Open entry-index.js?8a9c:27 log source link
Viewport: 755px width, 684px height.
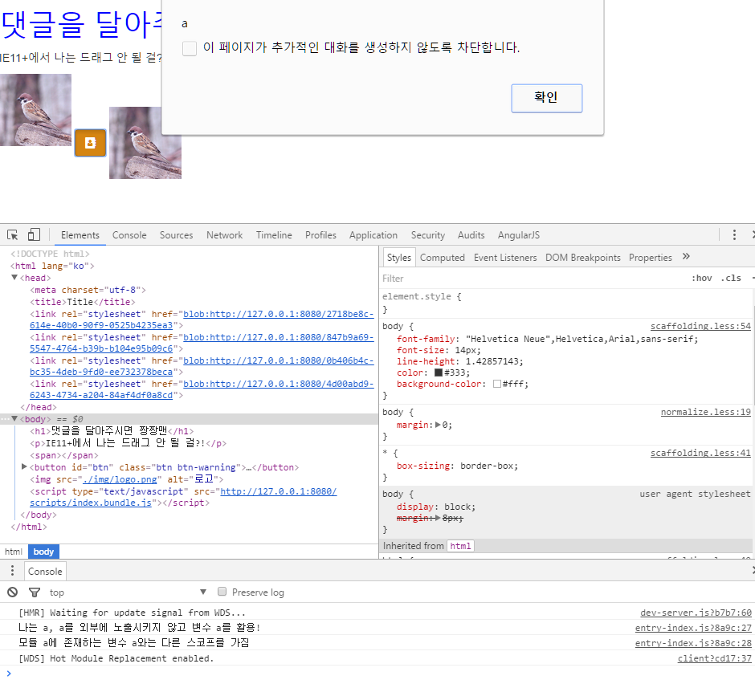point(693,628)
